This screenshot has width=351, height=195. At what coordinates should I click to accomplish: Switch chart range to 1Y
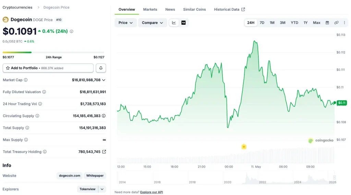coord(305,23)
